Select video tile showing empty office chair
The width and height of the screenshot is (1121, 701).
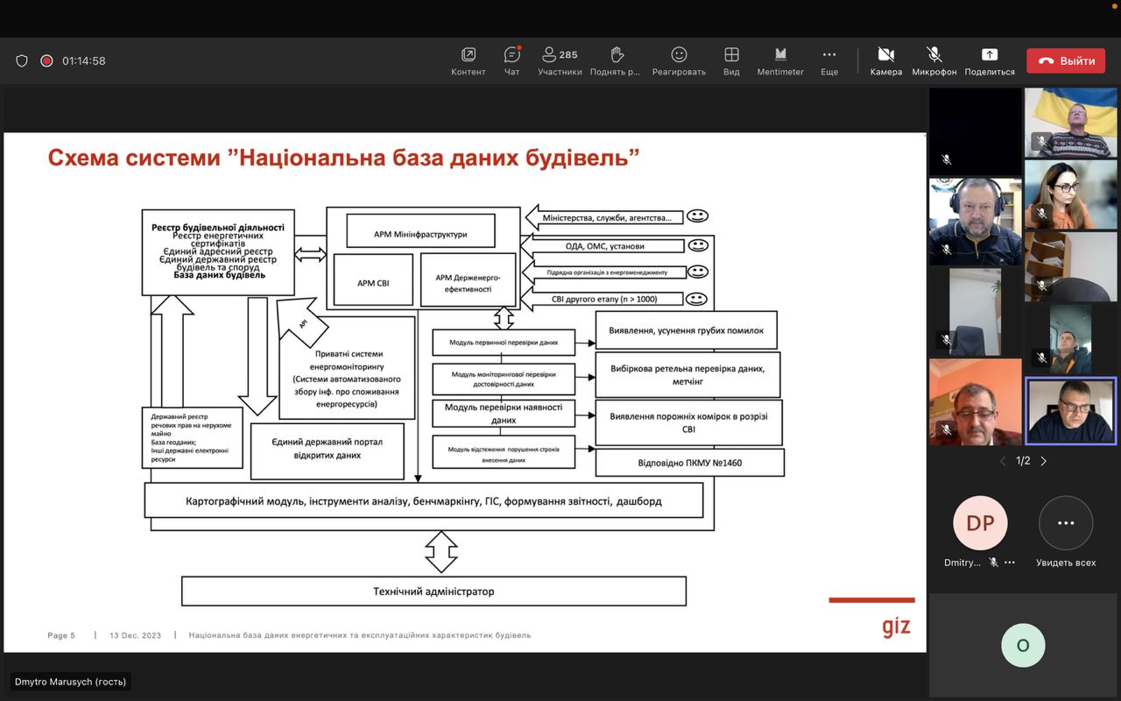(x=976, y=311)
